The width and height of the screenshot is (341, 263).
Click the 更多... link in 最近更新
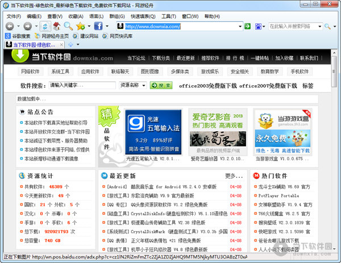(234, 176)
